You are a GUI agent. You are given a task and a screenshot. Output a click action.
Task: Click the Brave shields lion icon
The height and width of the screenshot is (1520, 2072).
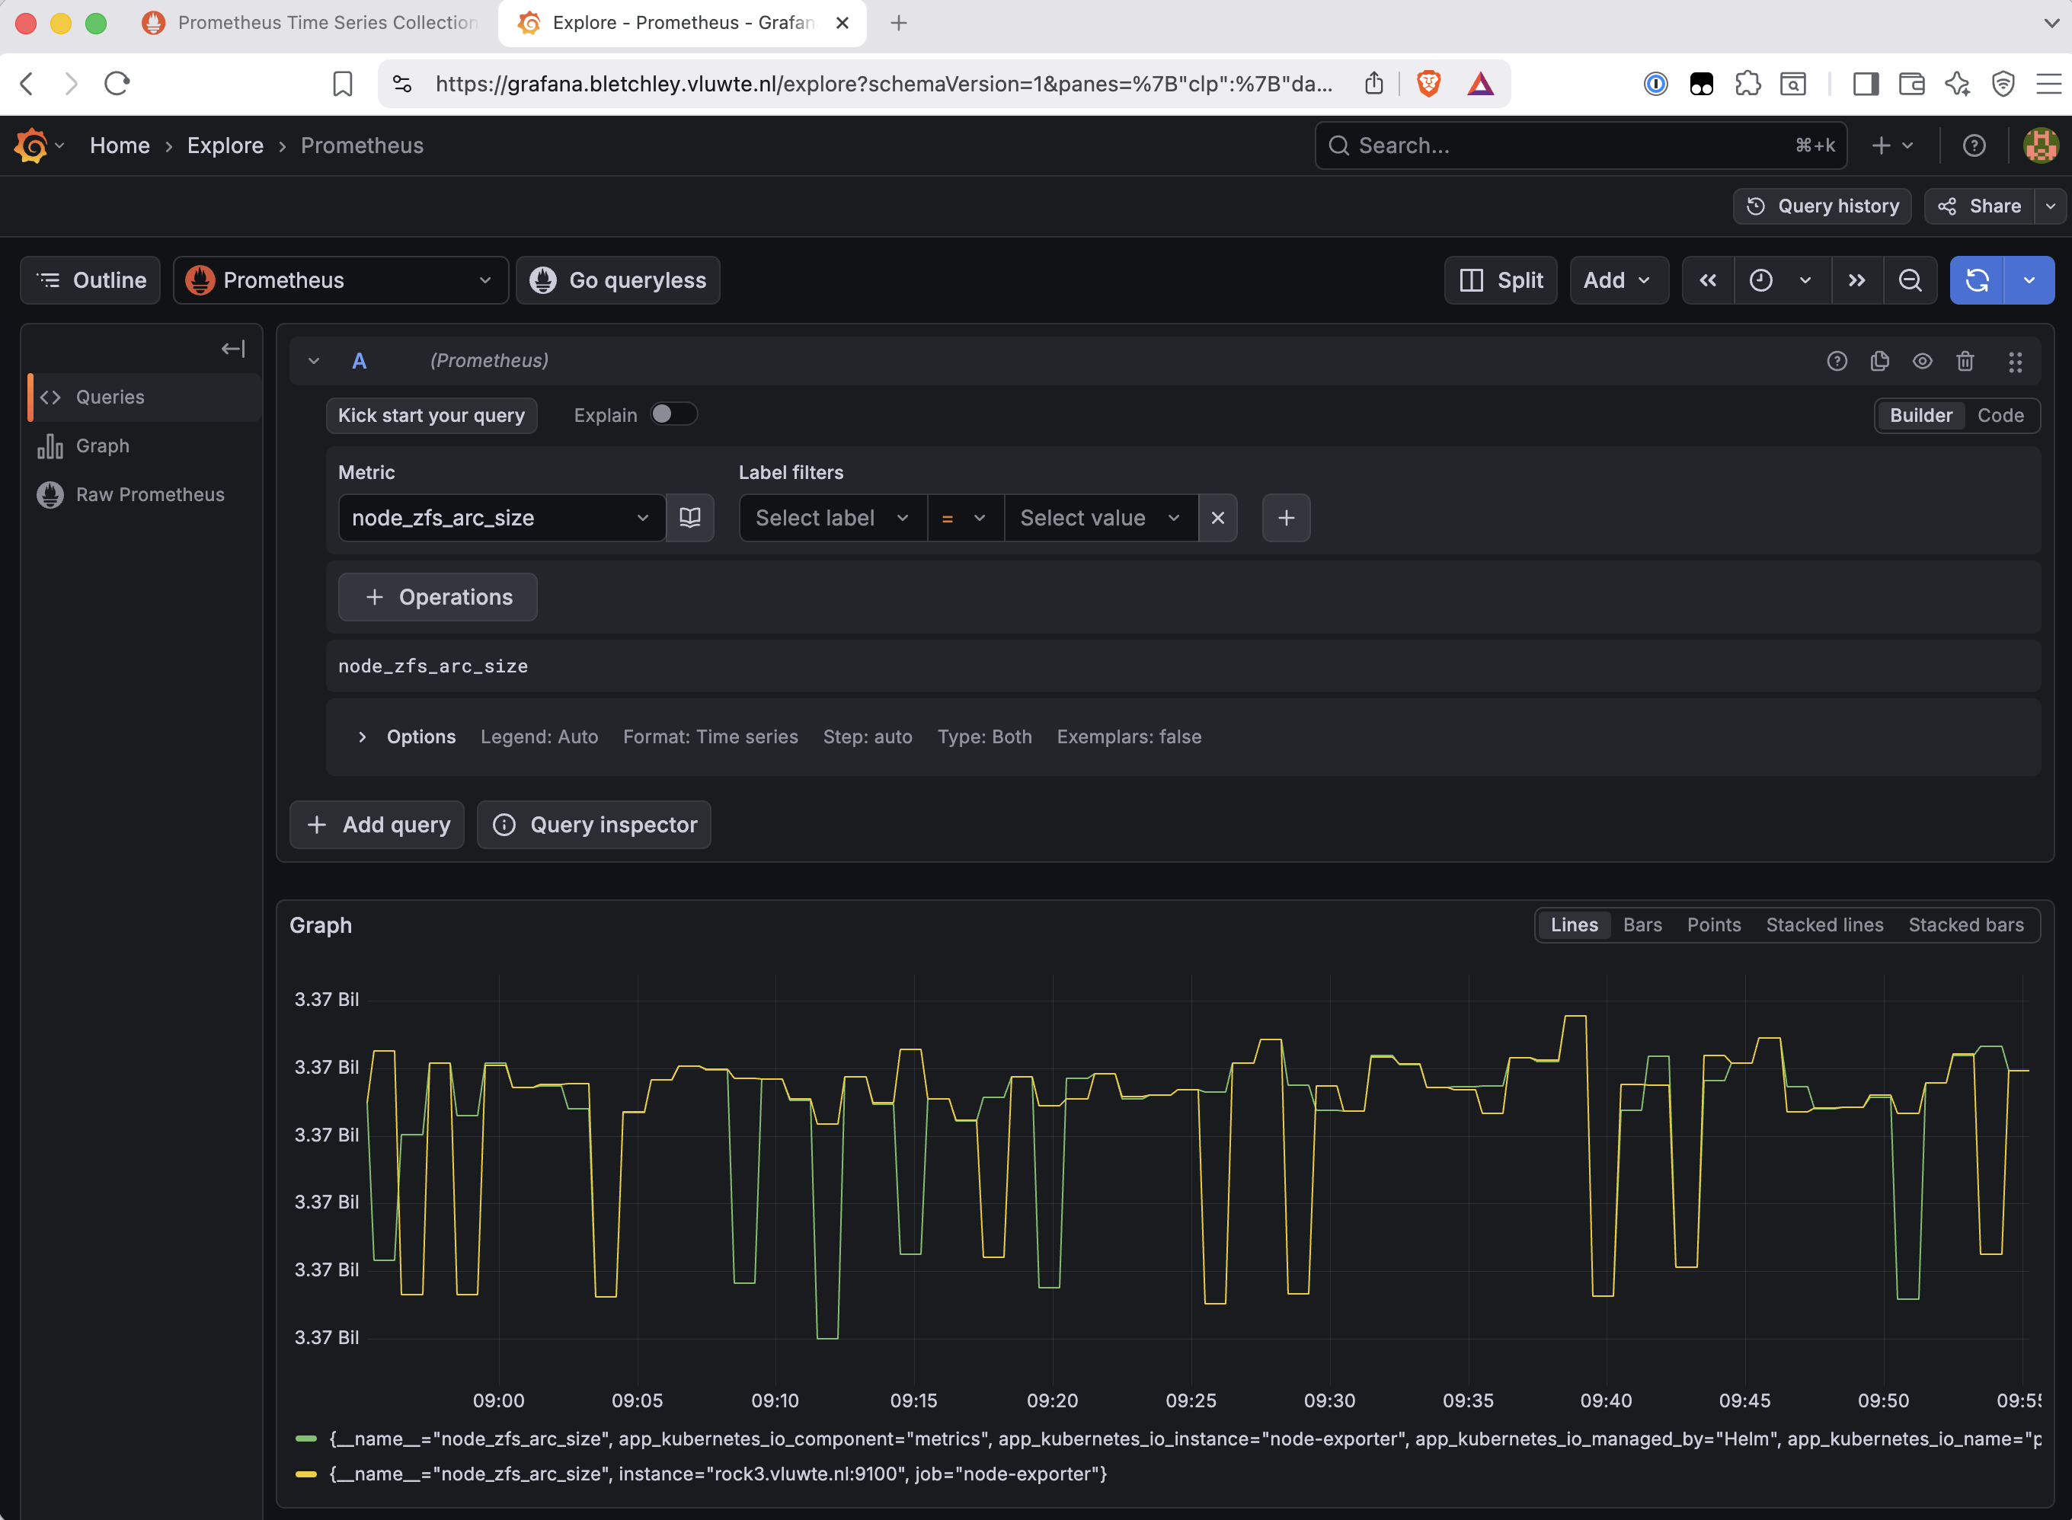point(1428,84)
